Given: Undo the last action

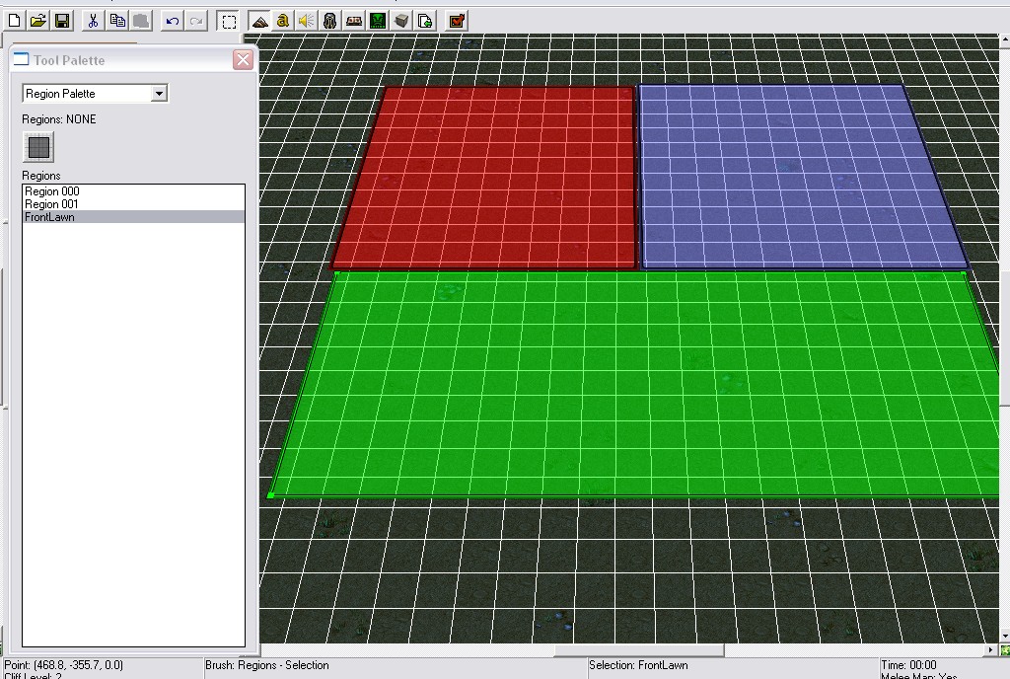Looking at the screenshot, I should tap(172, 22).
